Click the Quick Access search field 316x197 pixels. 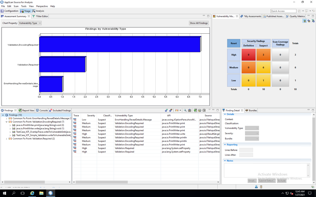283,11
